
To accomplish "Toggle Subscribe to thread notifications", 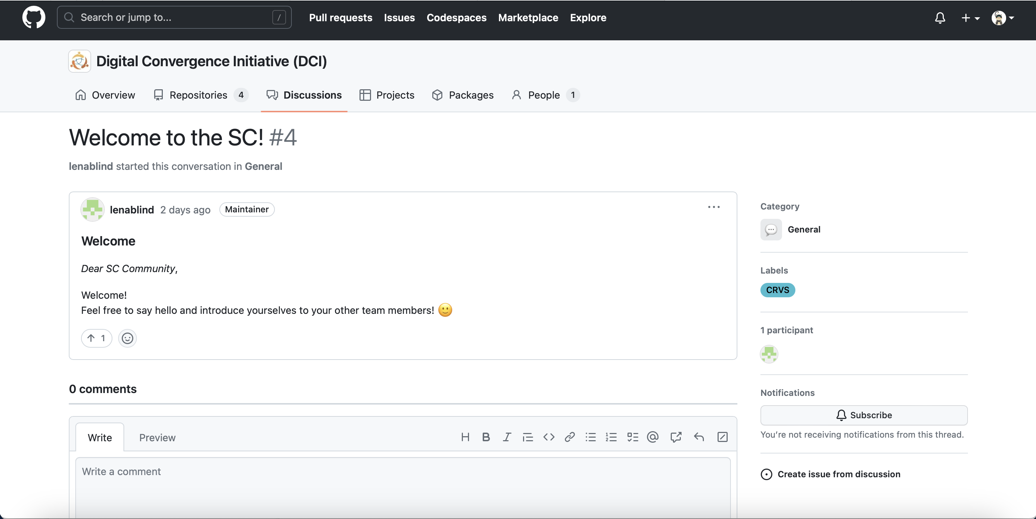I will pos(863,415).
